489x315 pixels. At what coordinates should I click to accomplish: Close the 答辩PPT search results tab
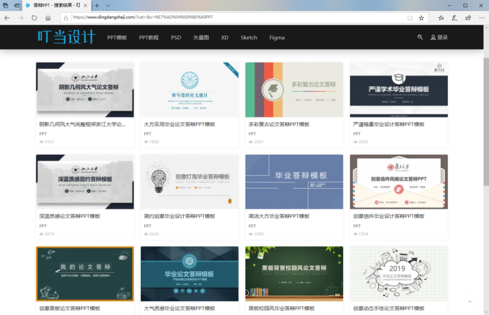tap(85, 5)
